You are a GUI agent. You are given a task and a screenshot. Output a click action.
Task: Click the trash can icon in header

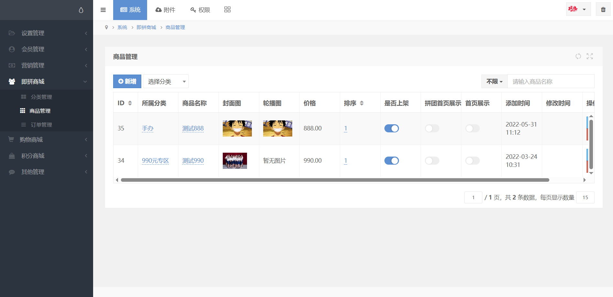[x=603, y=9]
